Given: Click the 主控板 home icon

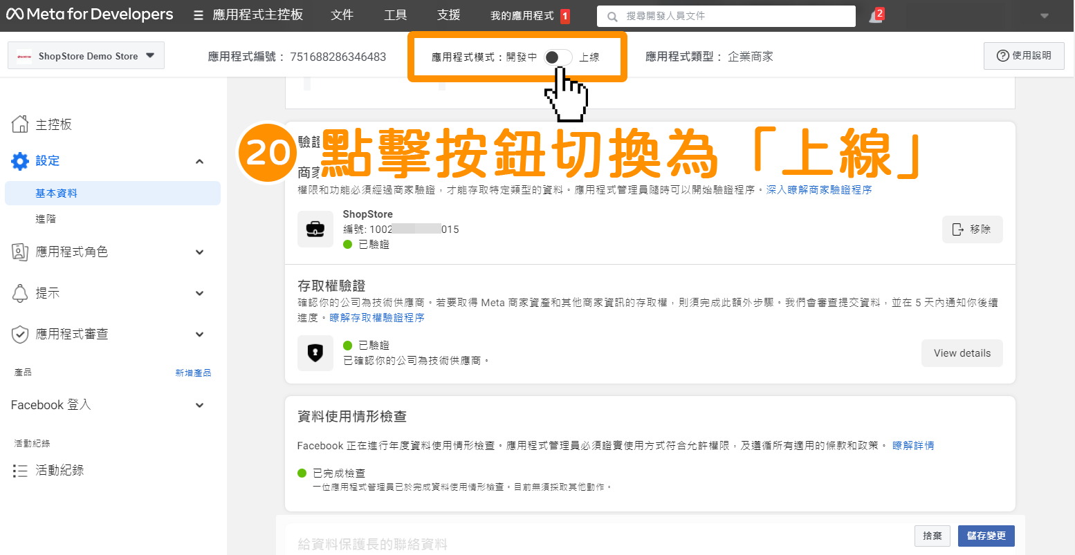Looking at the screenshot, I should [20, 124].
